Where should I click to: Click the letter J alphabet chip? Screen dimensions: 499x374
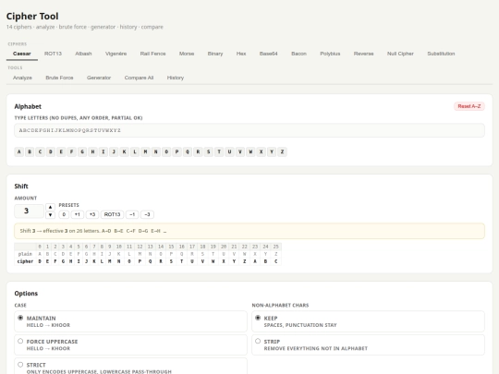pos(114,151)
